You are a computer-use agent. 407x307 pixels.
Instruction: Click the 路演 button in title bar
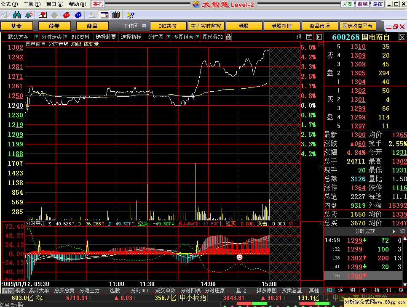[x=378, y=4]
